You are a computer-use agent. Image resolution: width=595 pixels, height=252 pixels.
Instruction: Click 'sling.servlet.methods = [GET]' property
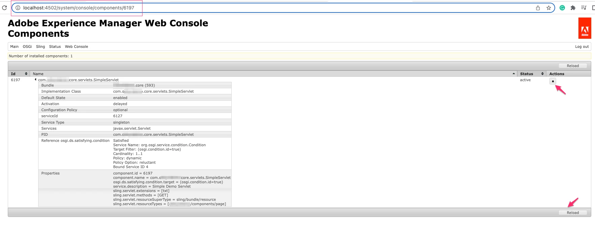click(x=140, y=195)
